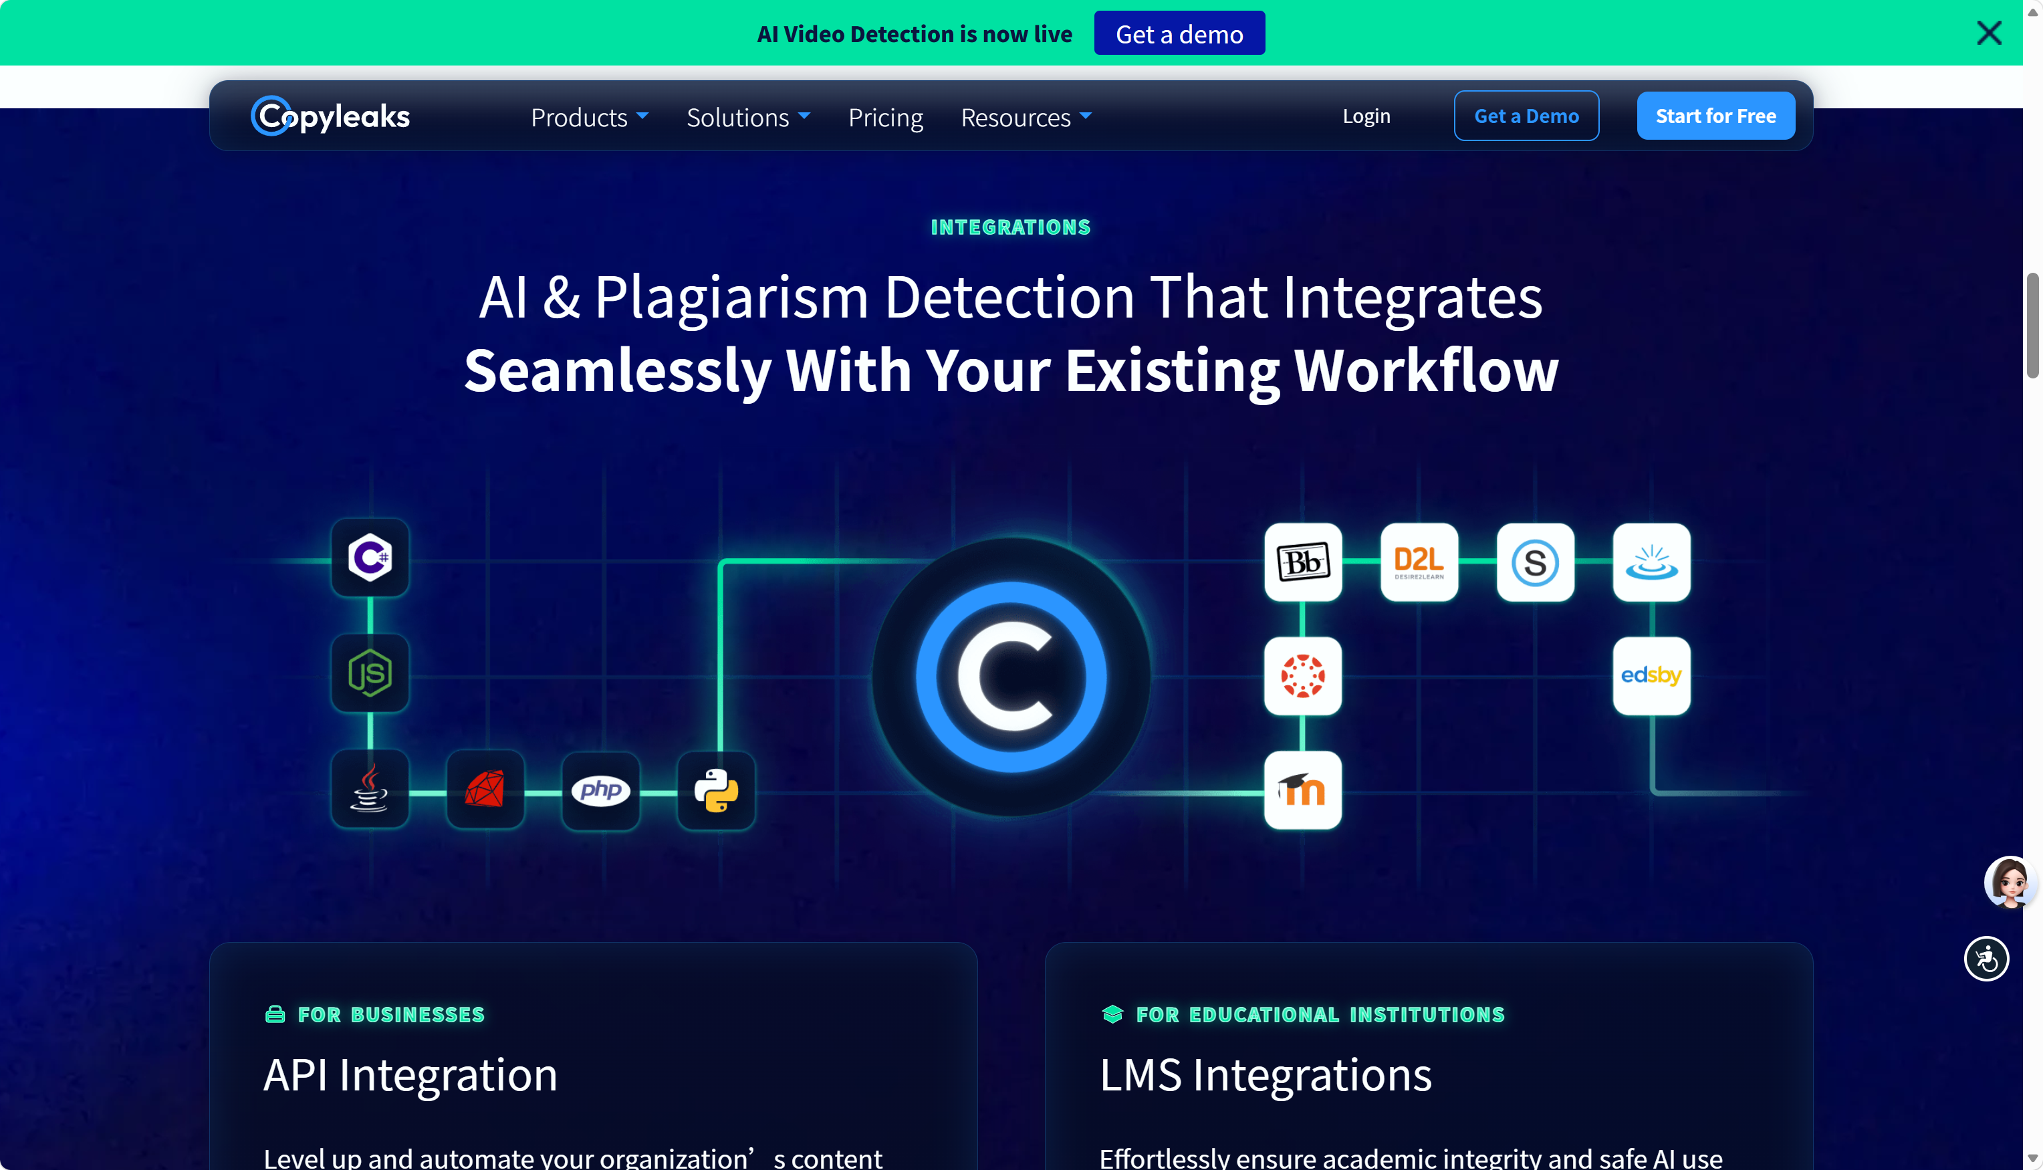Click the scrollbar down arrow
Viewport: 2043px width, 1170px height.
click(x=2032, y=1159)
